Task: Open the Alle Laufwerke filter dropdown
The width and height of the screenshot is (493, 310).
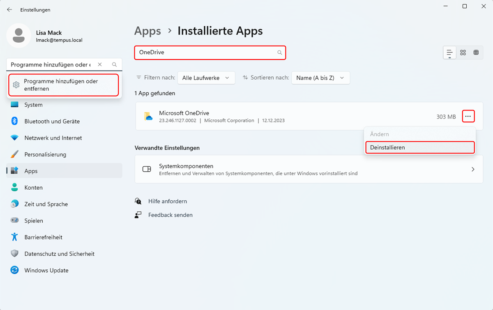Action: pos(206,78)
